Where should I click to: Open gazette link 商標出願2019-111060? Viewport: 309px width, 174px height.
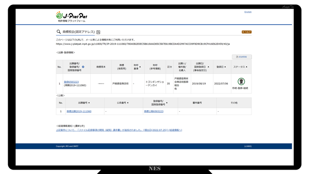pyautogui.click(x=79, y=111)
